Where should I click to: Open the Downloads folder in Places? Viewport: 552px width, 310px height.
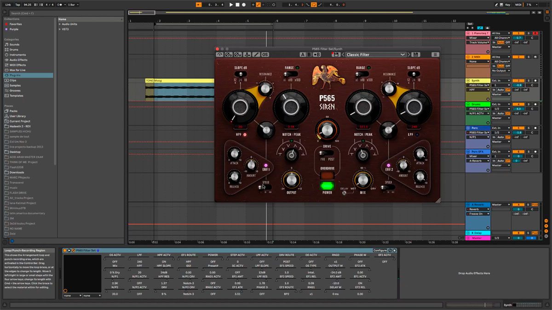click(x=17, y=172)
